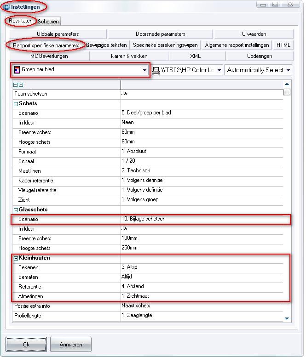Click Bematen value Altijd
306x357 pixels.
point(127,277)
